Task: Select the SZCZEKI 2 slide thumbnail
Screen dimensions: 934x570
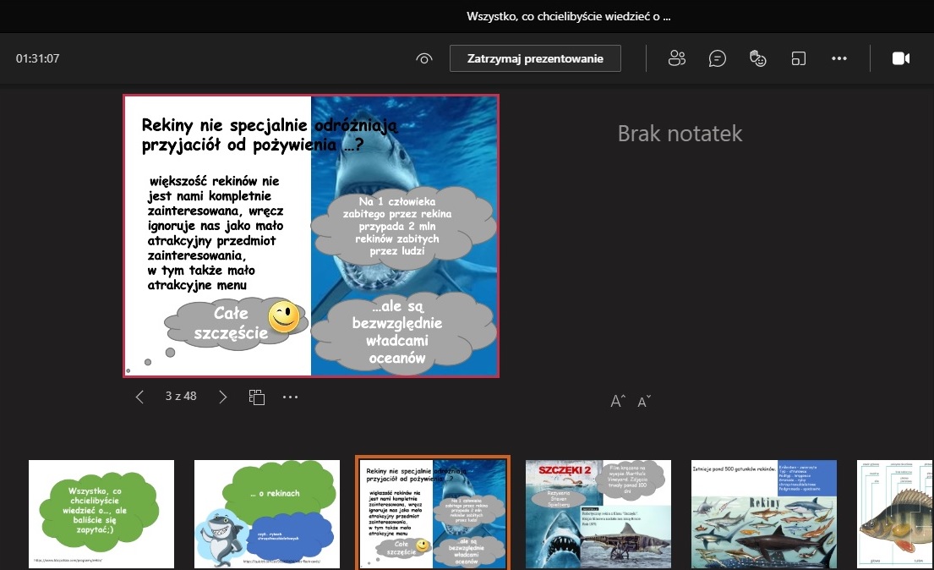Action: pos(598,513)
